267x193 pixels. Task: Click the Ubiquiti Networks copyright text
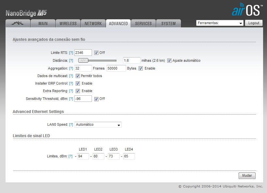click(221, 186)
